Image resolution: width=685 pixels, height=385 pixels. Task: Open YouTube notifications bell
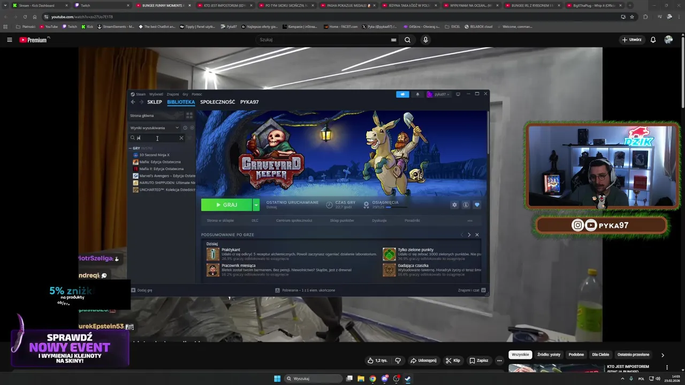(653, 40)
